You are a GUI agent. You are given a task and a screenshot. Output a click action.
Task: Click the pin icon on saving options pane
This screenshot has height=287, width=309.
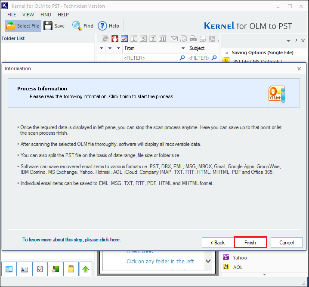(296, 40)
